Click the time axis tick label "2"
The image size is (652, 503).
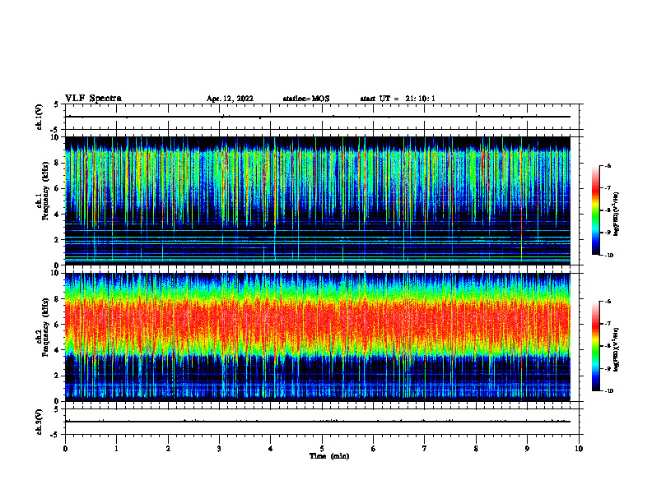(x=168, y=449)
